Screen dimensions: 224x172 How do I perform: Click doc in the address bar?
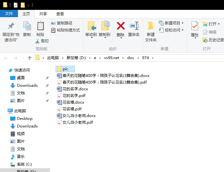coord(131,58)
